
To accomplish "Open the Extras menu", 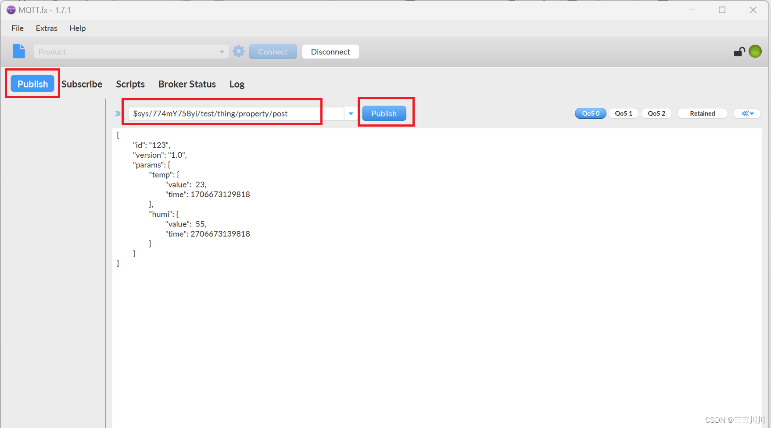I will [x=47, y=28].
